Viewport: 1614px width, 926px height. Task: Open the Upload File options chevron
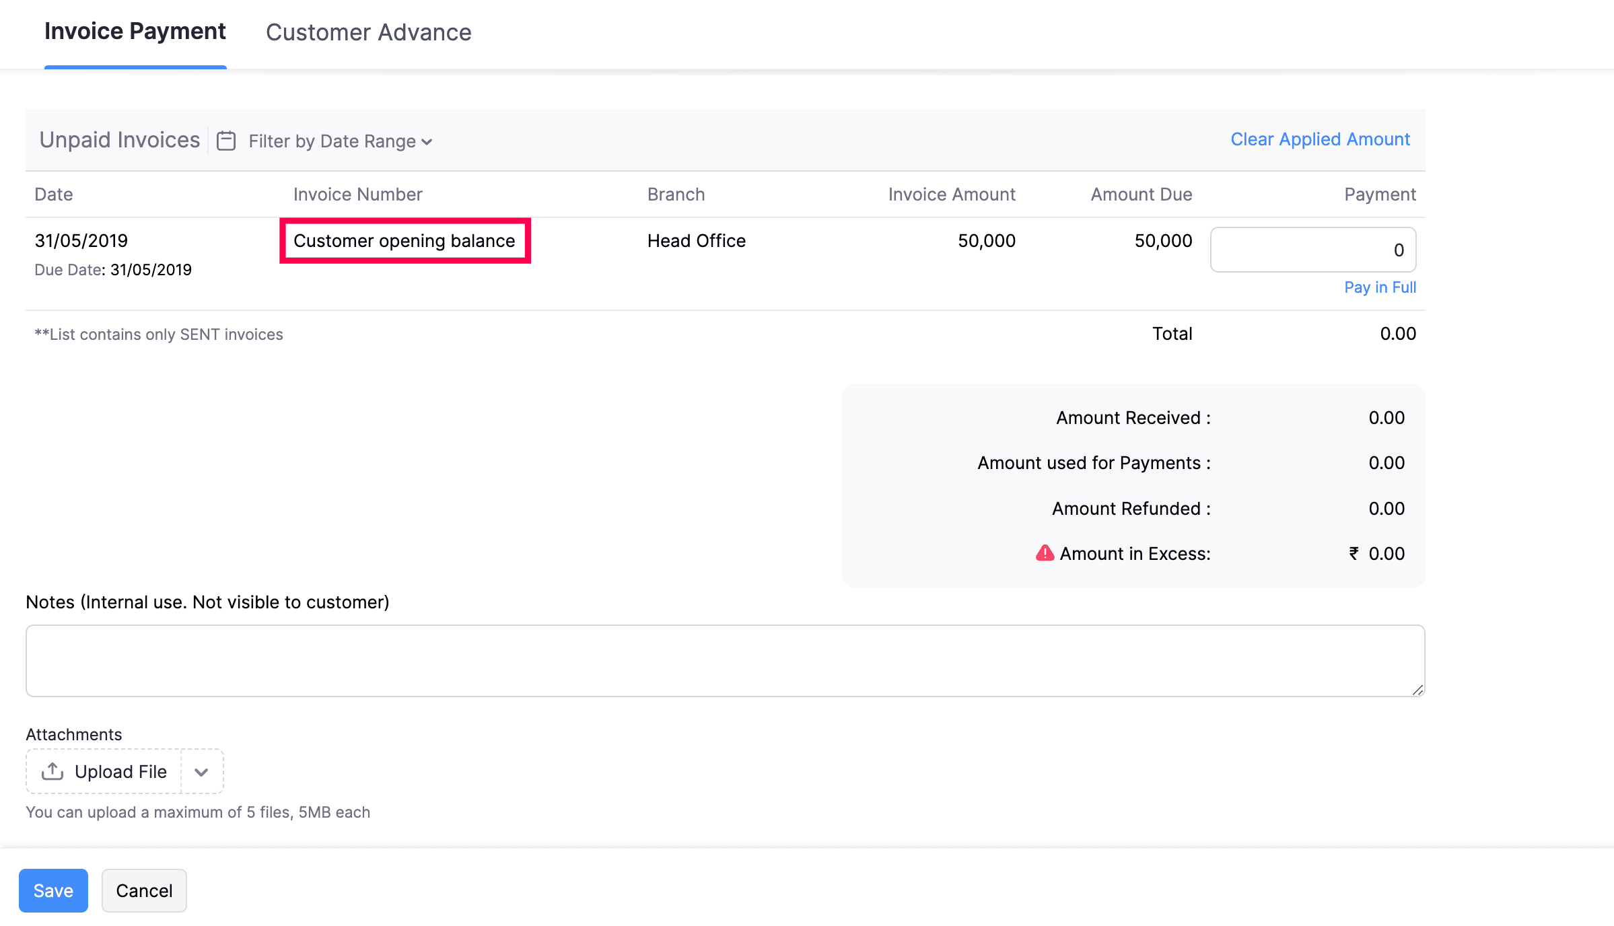pos(201,772)
